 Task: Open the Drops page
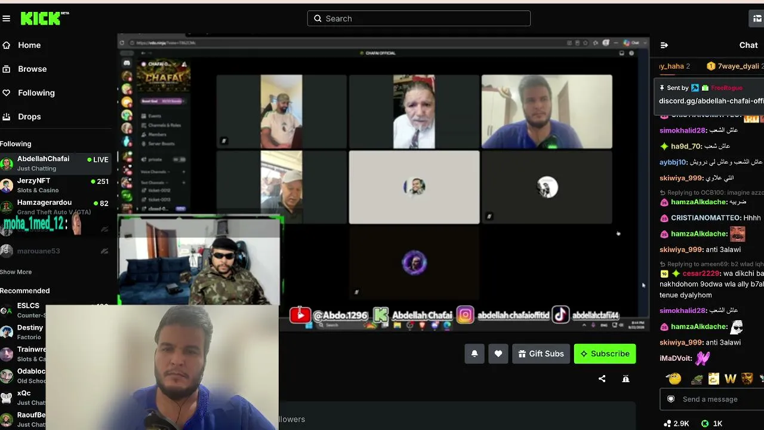[29, 117]
